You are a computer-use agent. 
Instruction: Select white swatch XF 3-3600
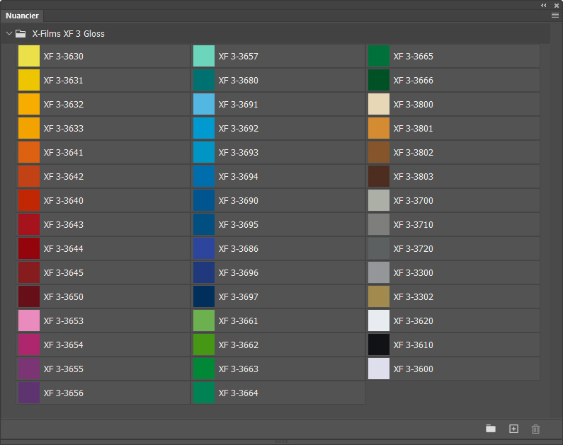point(379,369)
